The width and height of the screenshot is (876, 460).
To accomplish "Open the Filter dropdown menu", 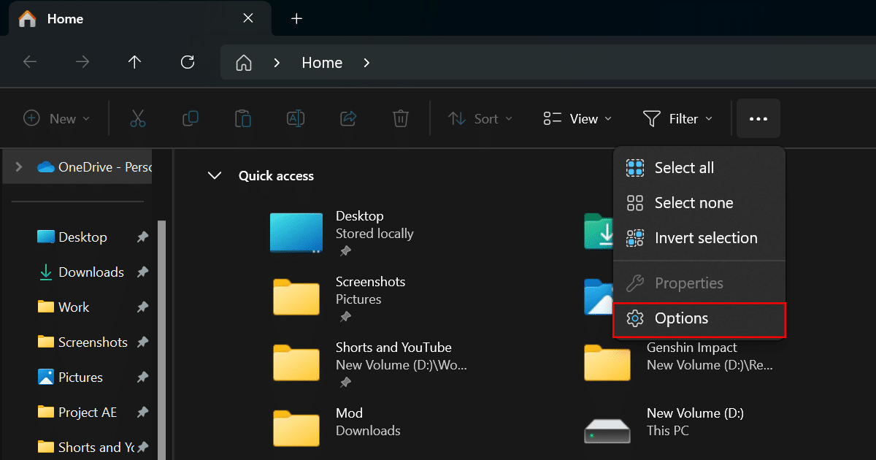I will [x=677, y=119].
